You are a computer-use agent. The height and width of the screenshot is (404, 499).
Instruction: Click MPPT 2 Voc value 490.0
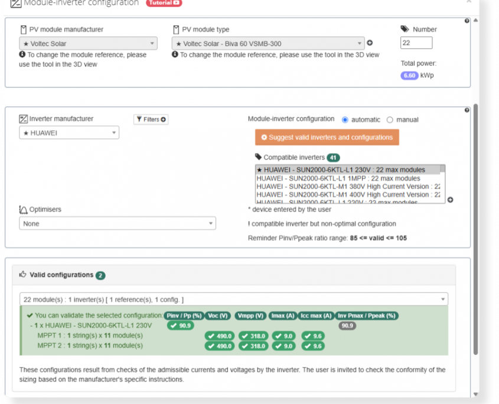pyautogui.click(x=220, y=346)
